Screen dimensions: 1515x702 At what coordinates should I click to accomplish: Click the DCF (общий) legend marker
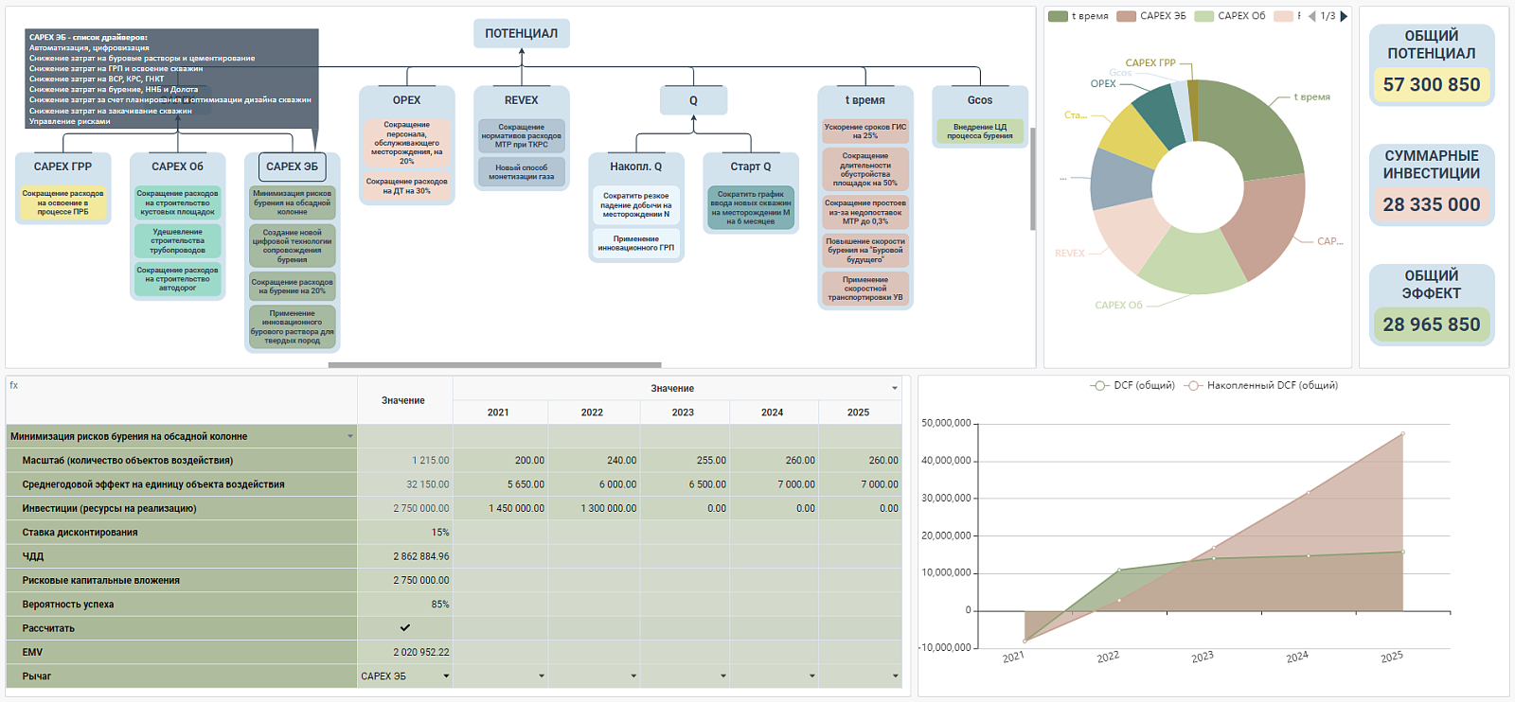pos(1099,386)
